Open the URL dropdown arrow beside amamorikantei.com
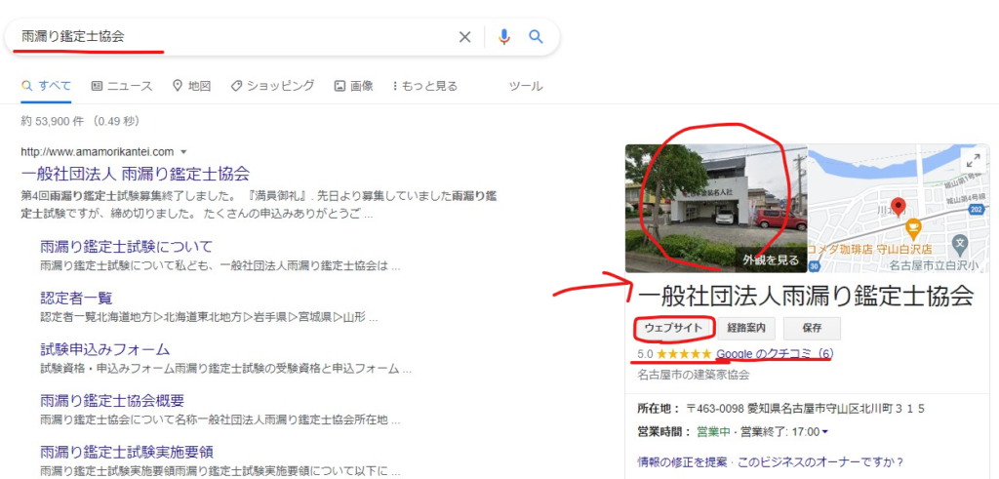The height and width of the screenshot is (479, 999). coord(183,152)
